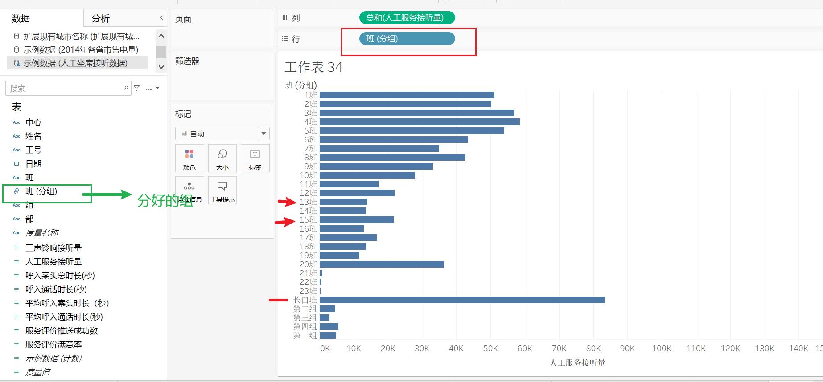This screenshot has width=823, height=382.
Task: Click the data source list scroll-up arrow
Action: [161, 36]
